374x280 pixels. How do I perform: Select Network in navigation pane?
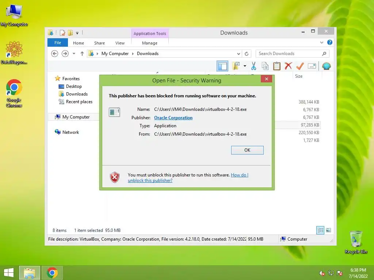pos(70,132)
